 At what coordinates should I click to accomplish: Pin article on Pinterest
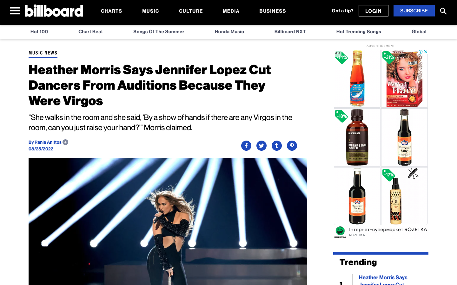(292, 146)
